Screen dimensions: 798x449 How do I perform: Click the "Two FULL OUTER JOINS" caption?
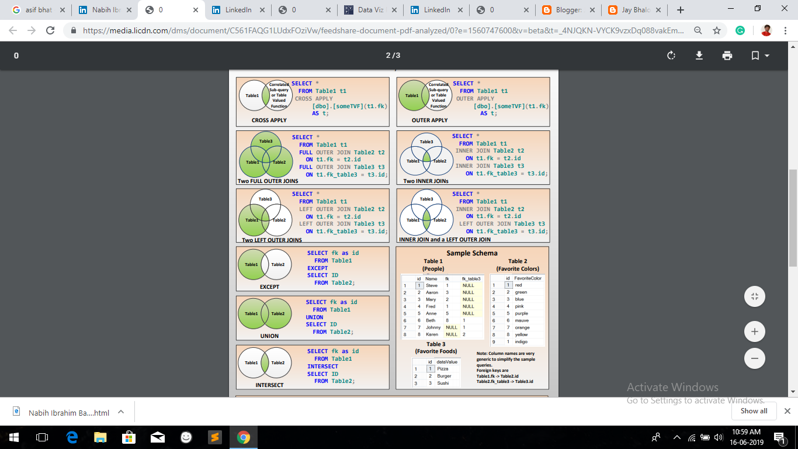coord(268,181)
